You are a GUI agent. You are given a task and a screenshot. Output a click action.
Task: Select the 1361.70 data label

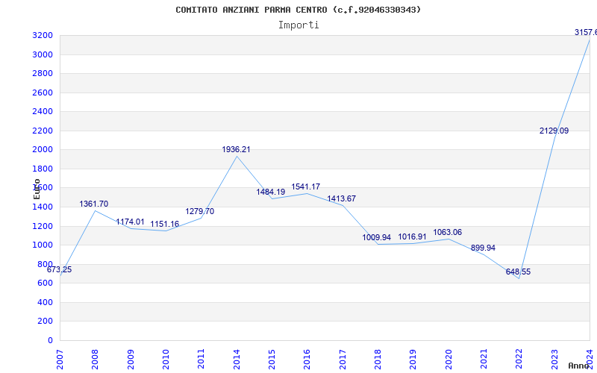pyautogui.click(x=94, y=204)
